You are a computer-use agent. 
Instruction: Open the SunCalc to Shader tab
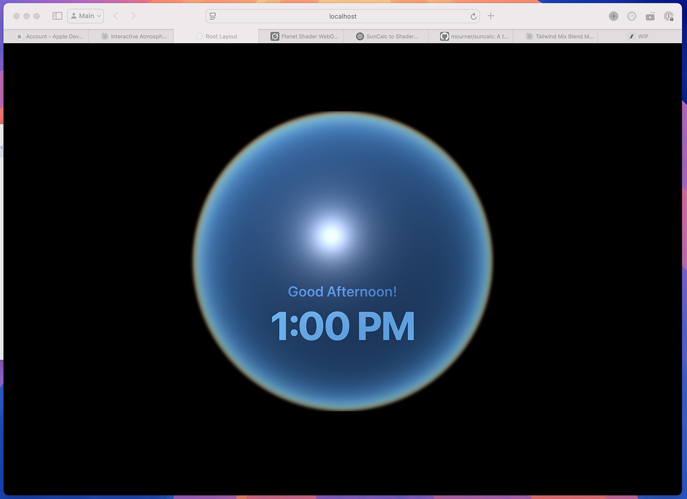pyautogui.click(x=386, y=36)
